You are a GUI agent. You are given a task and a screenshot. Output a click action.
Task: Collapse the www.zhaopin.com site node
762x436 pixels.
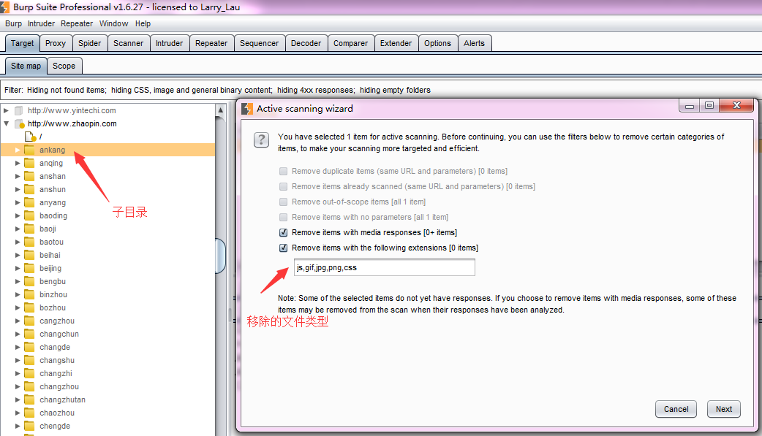[x=7, y=124]
